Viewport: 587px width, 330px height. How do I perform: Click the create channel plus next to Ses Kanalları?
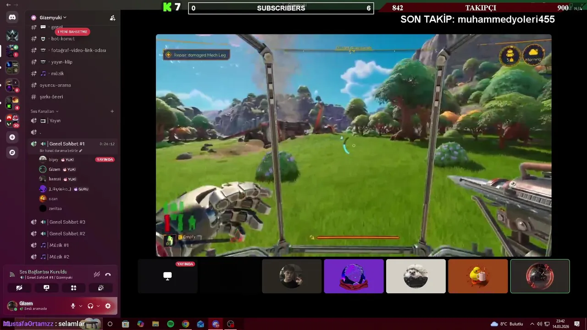click(x=112, y=111)
